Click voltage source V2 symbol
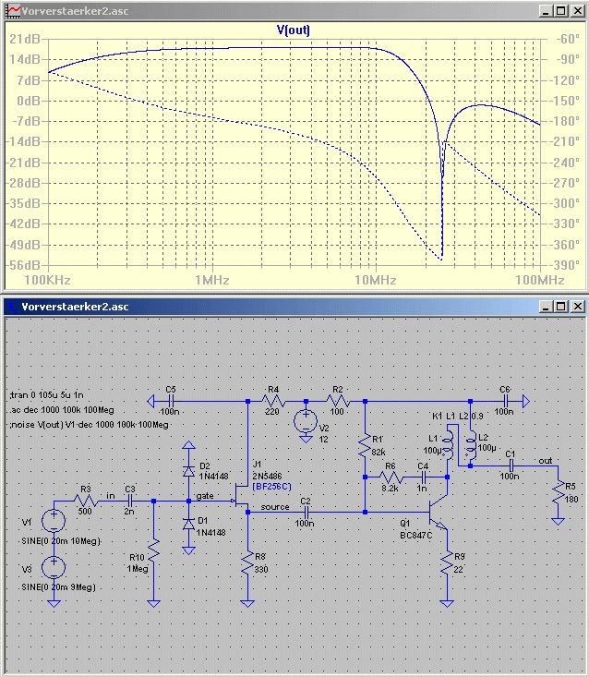Screen dimensions: 589x677 tap(306, 421)
